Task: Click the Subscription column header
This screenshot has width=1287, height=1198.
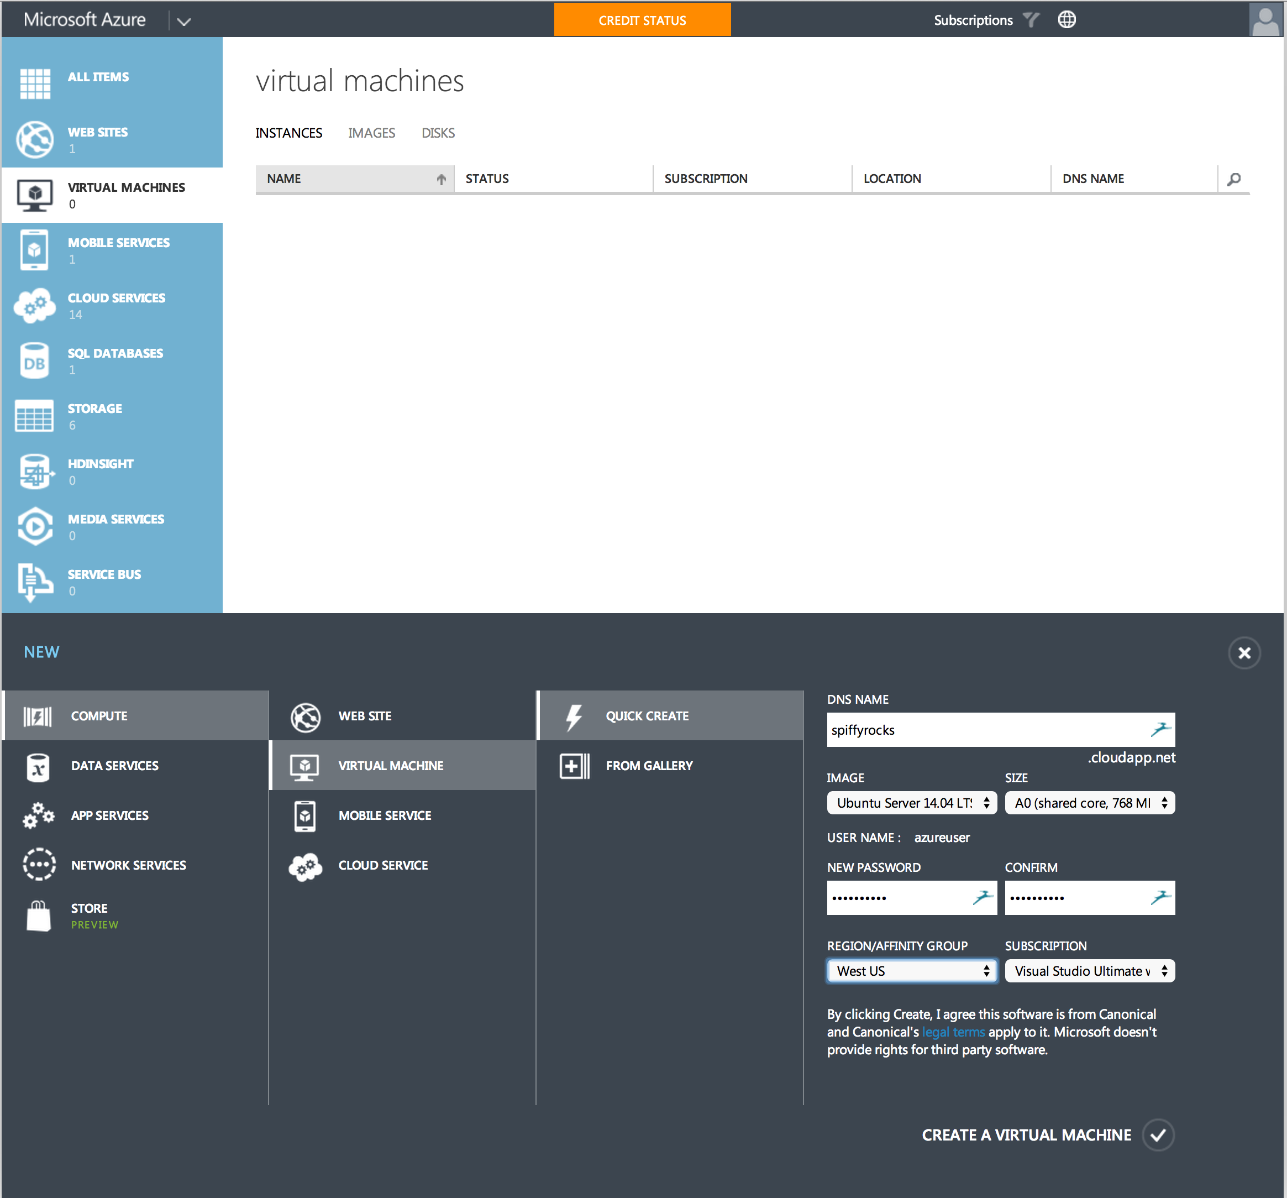Action: [x=752, y=179]
